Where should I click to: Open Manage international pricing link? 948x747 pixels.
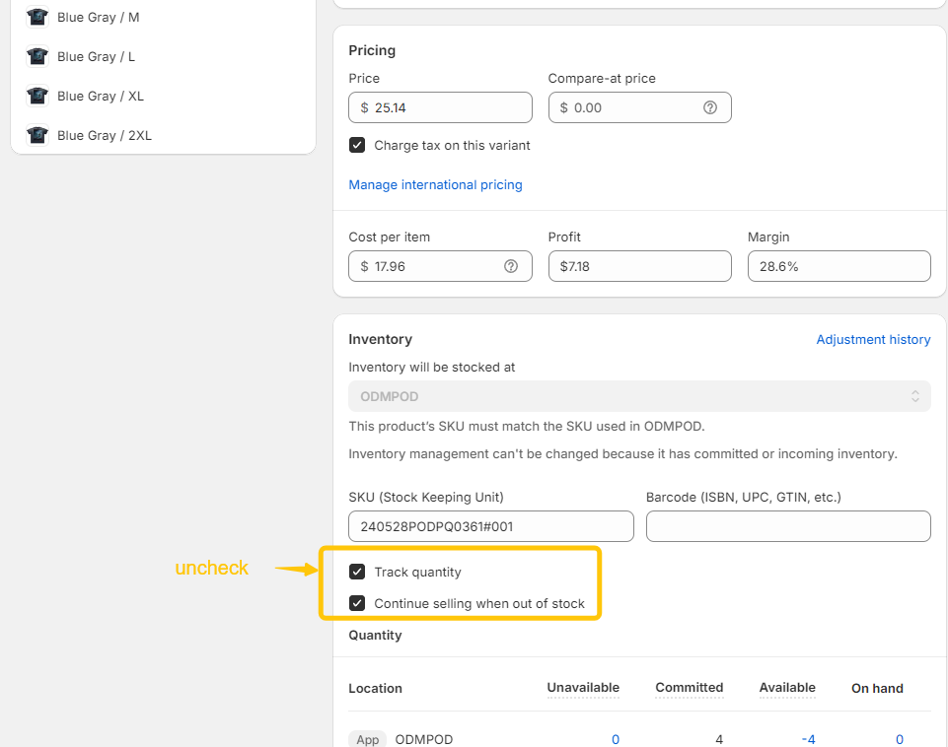click(435, 185)
